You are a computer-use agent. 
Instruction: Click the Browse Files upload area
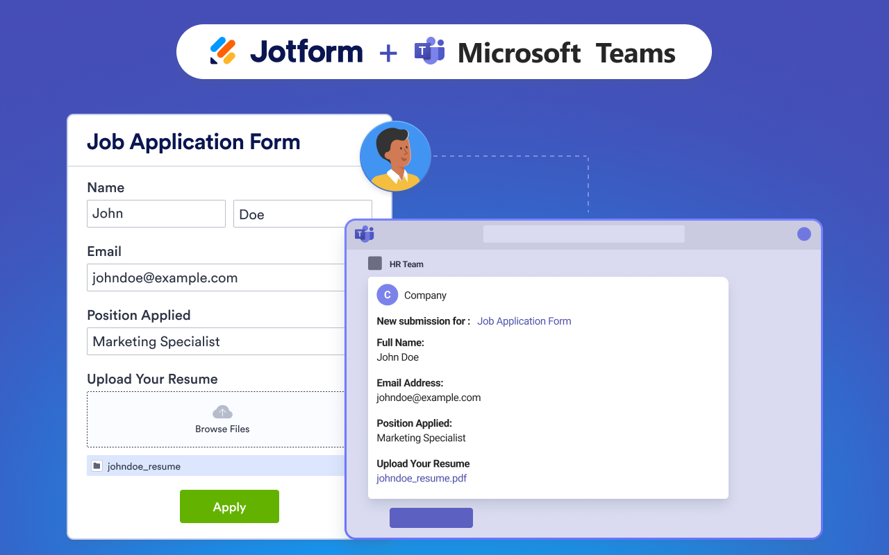pyautogui.click(x=216, y=420)
